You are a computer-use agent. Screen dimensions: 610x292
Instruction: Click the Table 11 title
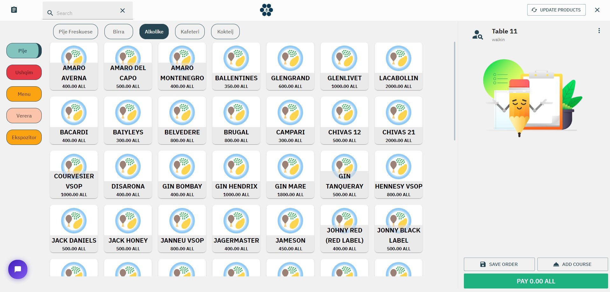(x=504, y=31)
